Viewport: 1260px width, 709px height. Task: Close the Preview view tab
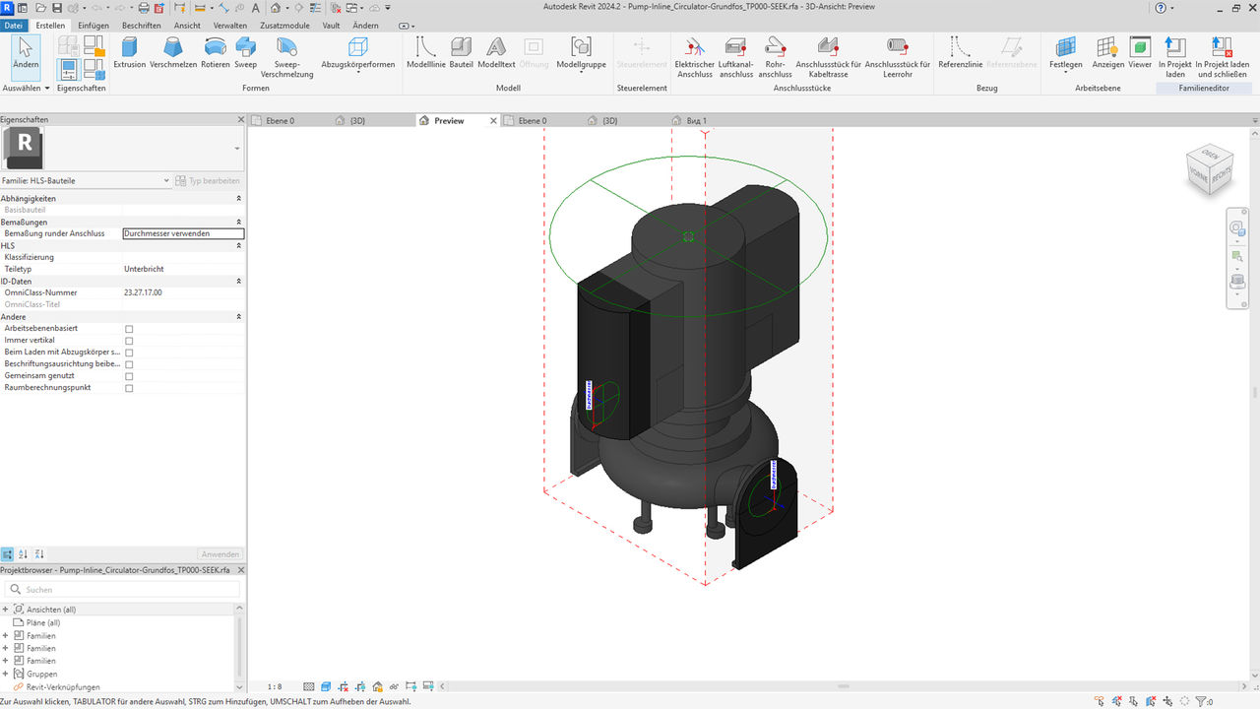(x=493, y=120)
